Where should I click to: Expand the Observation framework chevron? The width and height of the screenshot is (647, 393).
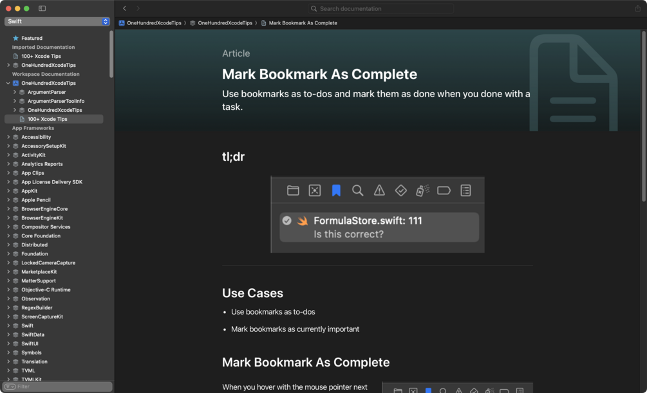click(8, 298)
